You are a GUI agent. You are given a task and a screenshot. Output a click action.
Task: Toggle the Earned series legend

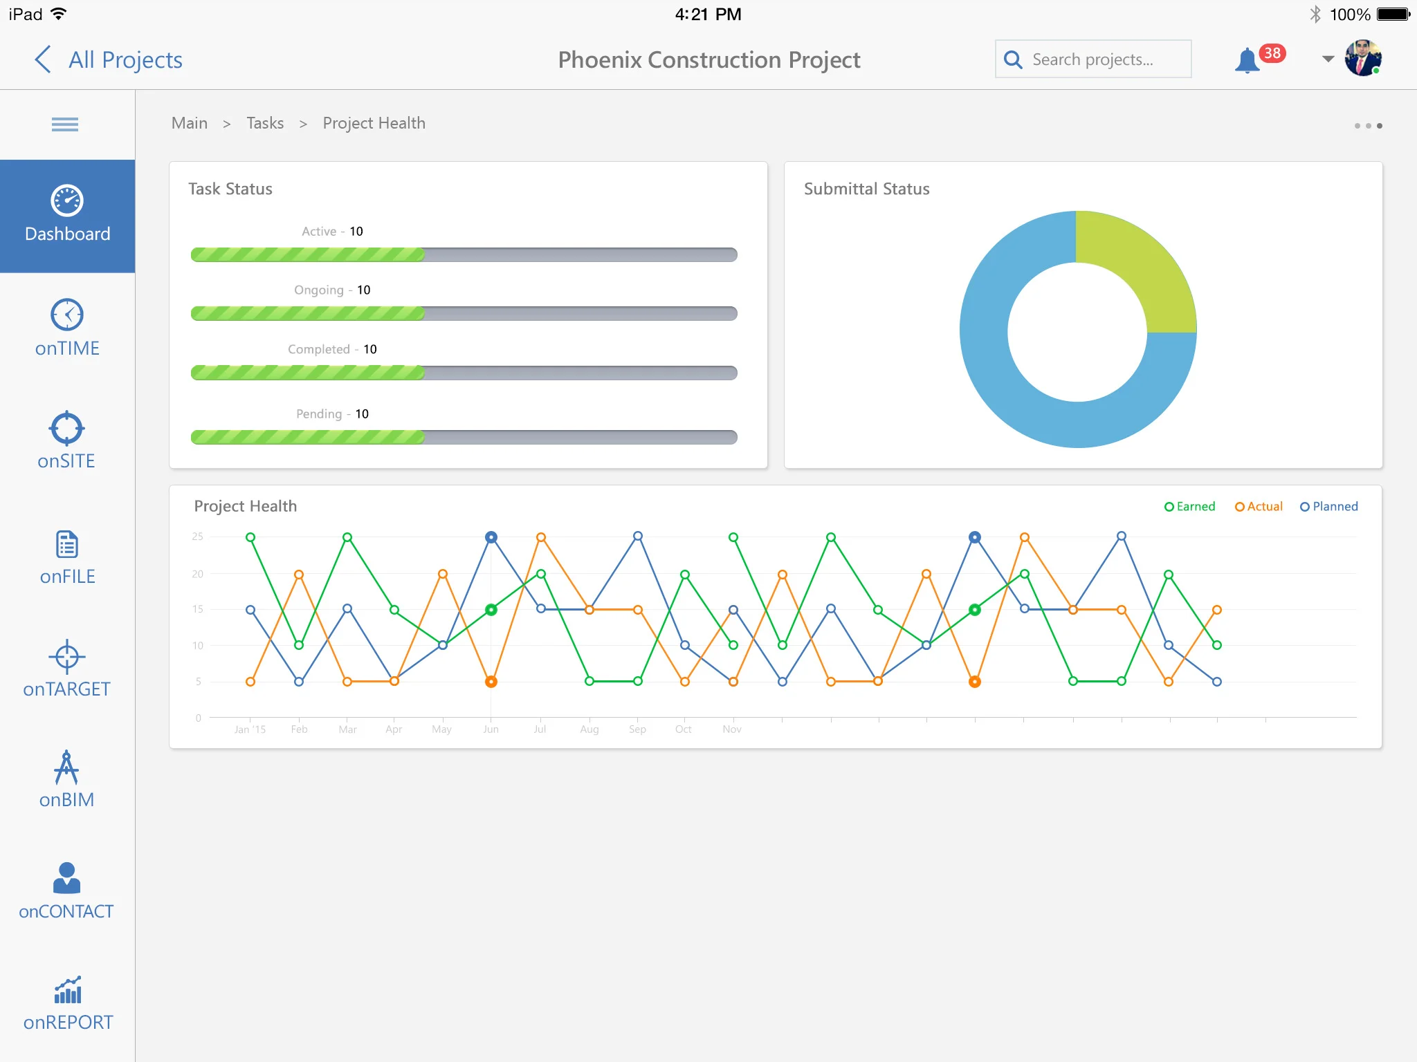tap(1189, 507)
